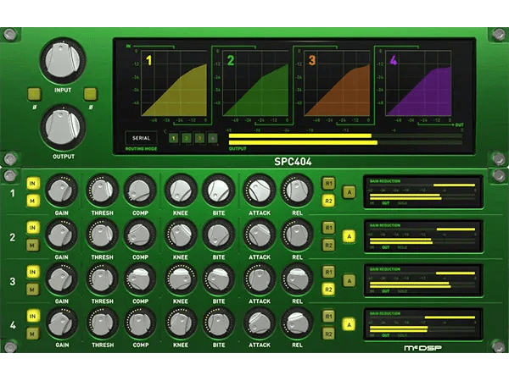Click band 2 ATTACK knob
The image size is (509, 381).
coord(260,235)
